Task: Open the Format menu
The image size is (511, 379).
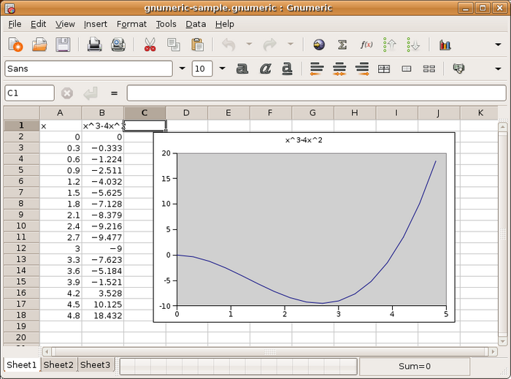Action: coord(131,24)
